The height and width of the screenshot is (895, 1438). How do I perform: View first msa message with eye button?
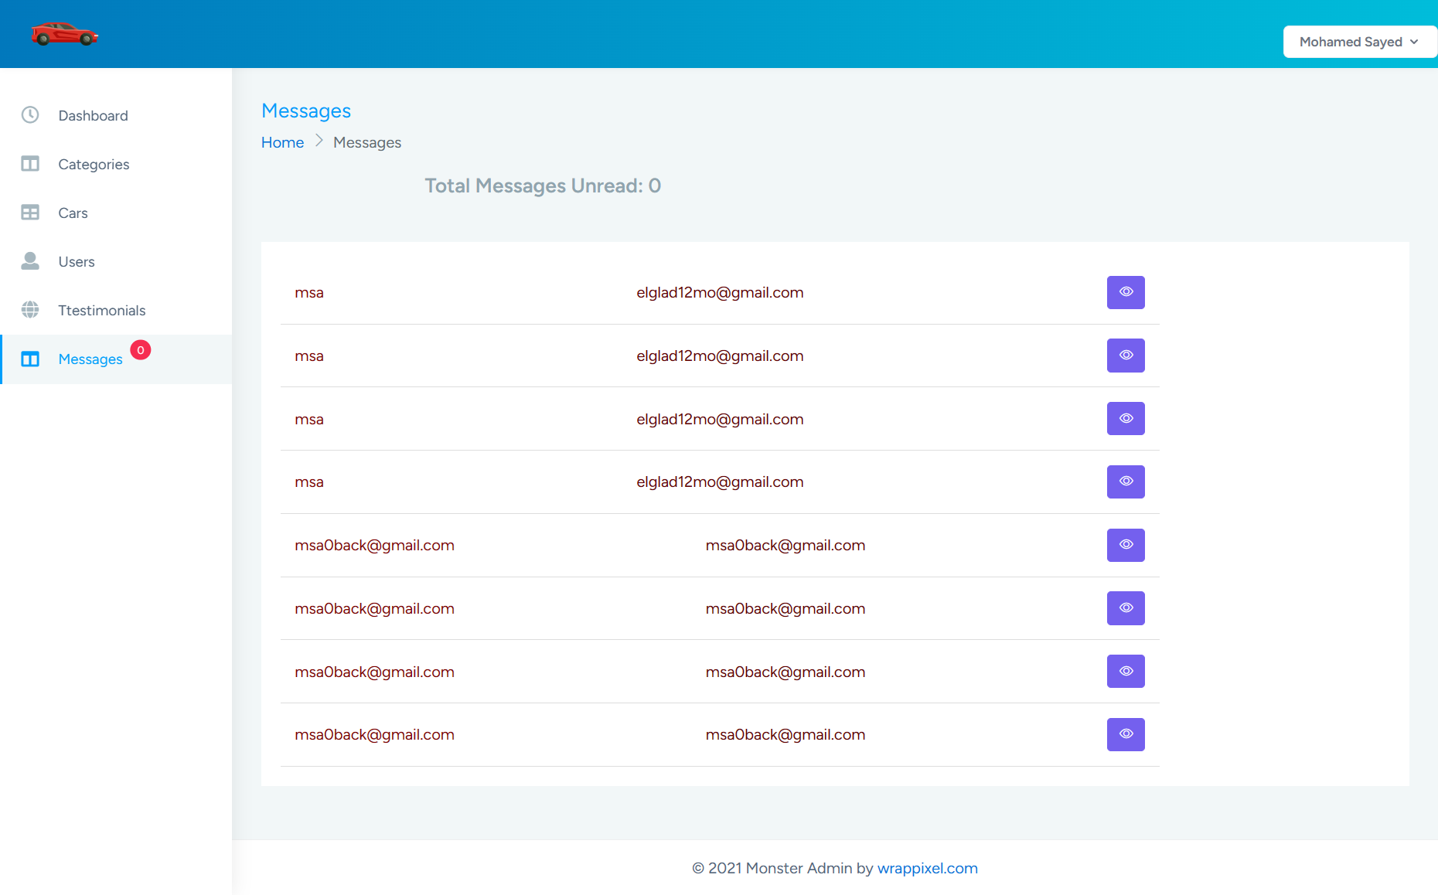tap(1126, 292)
